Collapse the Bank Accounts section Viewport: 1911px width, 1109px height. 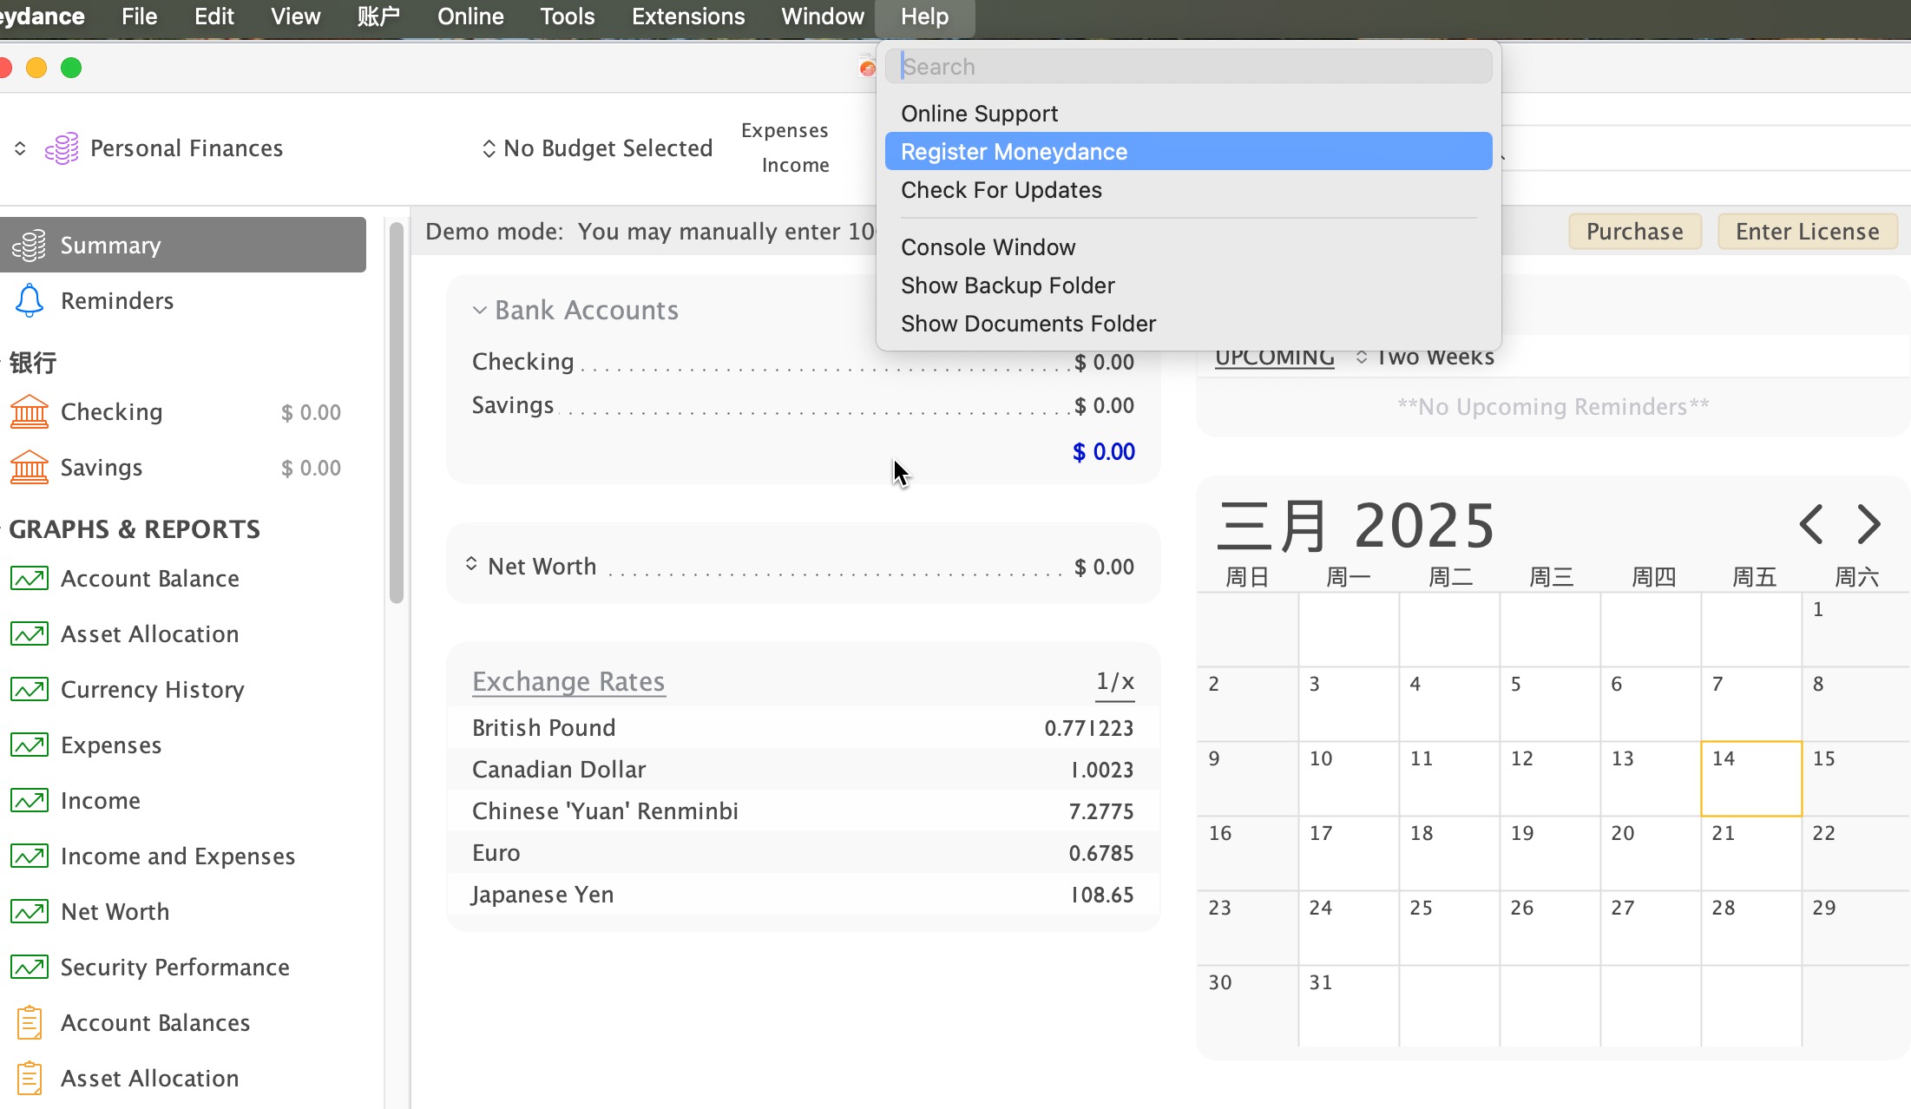pos(479,311)
